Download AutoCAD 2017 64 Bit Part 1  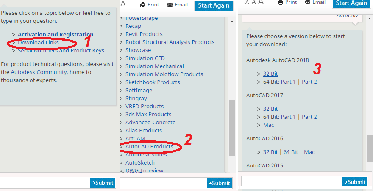coord(288,117)
